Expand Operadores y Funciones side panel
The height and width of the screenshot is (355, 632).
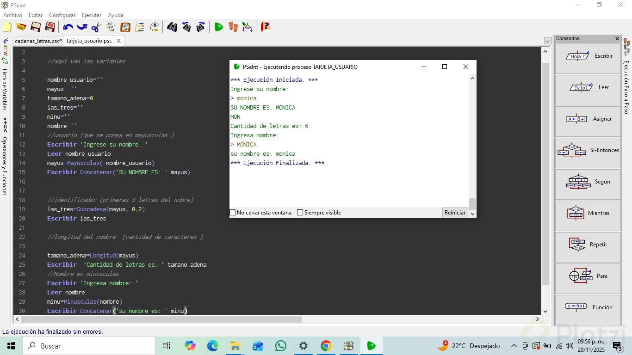click(x=5, y=165)
